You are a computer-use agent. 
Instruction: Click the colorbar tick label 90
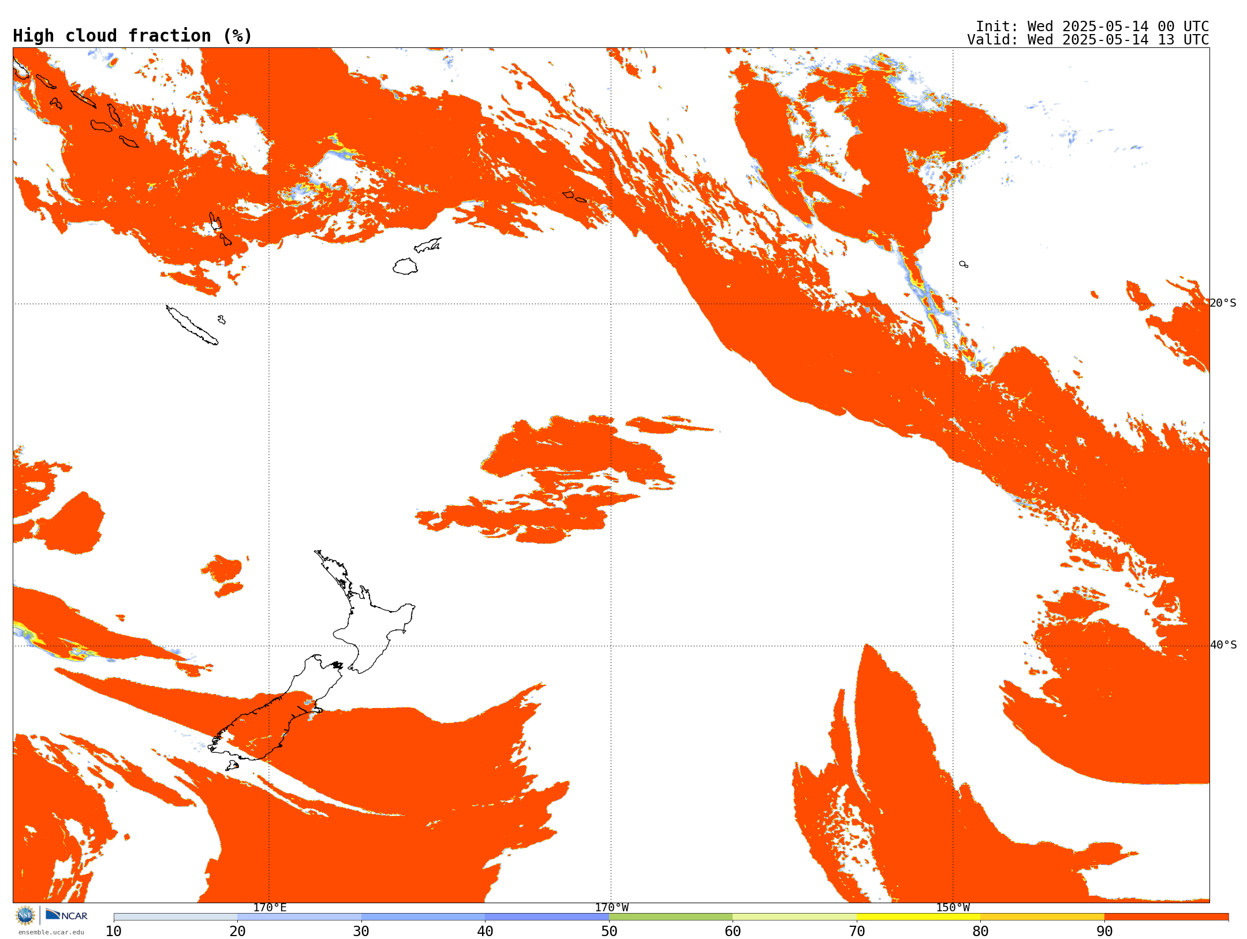(x=1104, y=931)
